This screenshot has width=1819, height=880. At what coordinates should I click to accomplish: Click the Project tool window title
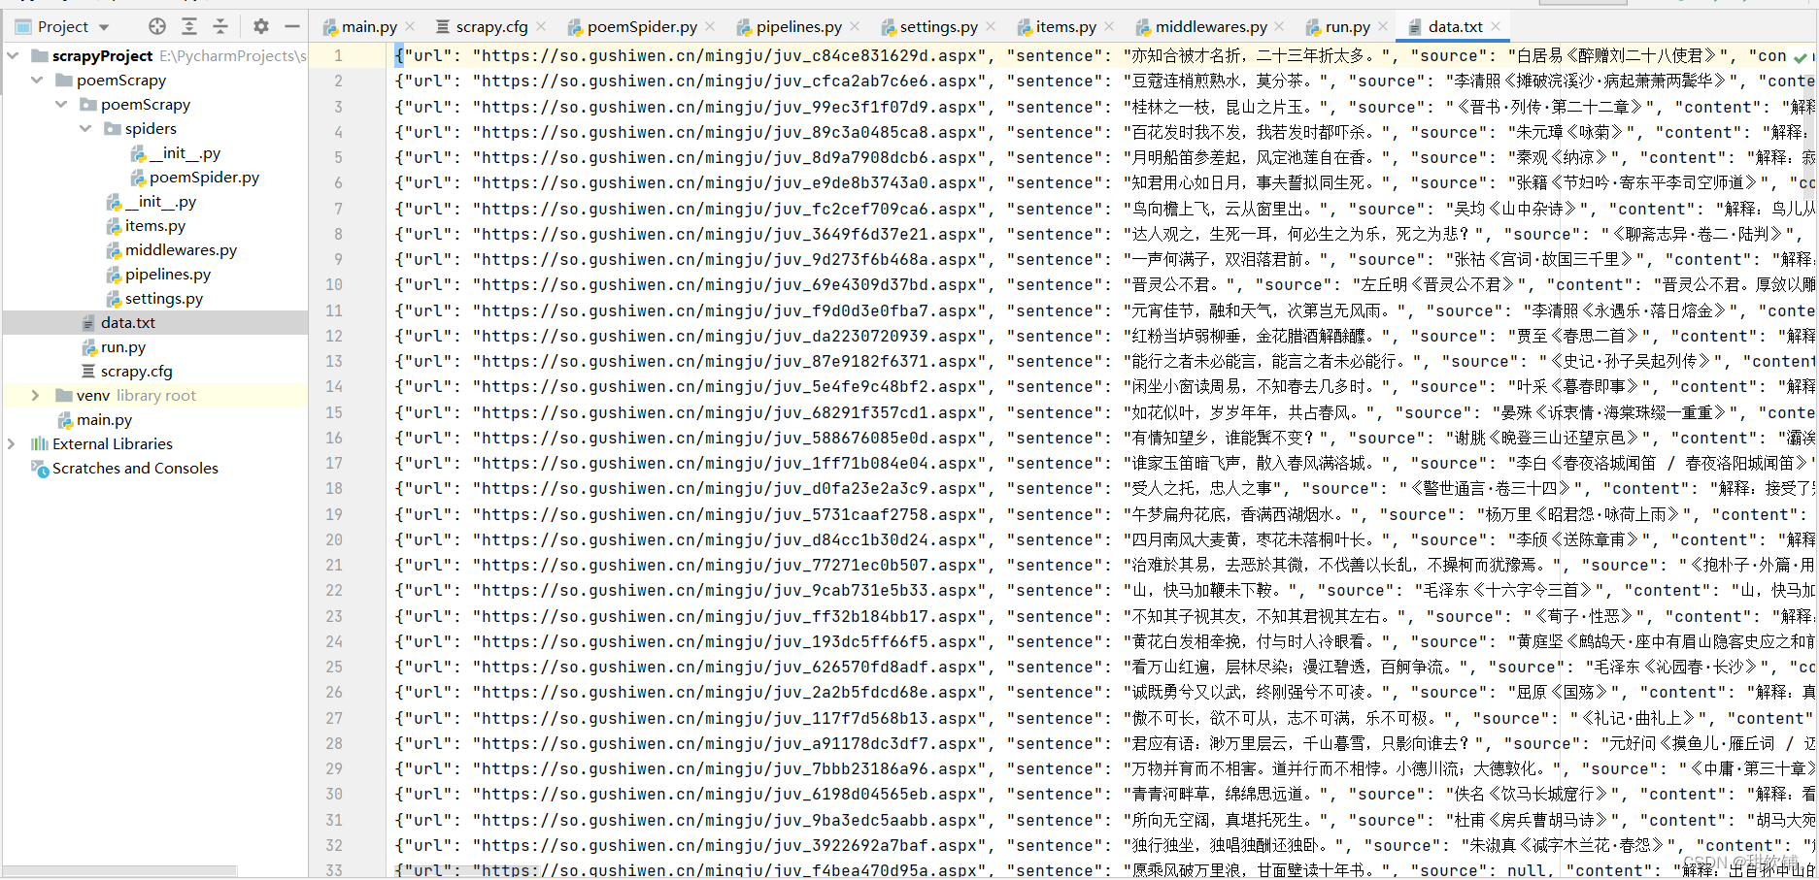click(62, 27)
